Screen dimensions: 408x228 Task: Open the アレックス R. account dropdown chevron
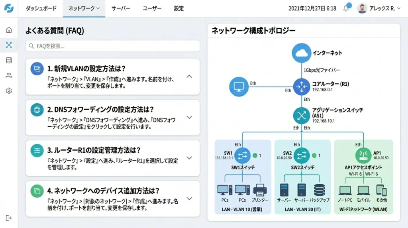(x=398, y=9)
